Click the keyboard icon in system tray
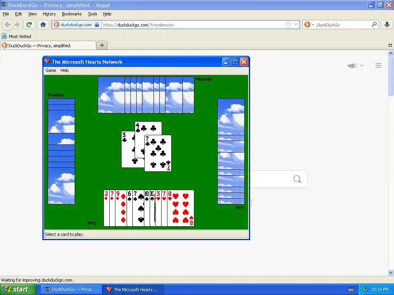 click(351, 290)
